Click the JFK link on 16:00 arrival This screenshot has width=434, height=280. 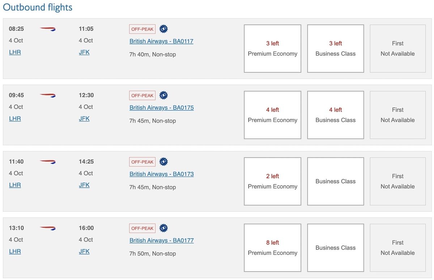[x=84, y=251]
